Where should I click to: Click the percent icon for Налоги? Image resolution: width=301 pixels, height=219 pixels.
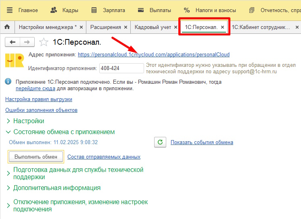186,10
